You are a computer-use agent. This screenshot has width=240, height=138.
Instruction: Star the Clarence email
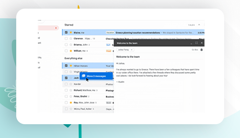[x=71, y=38]
